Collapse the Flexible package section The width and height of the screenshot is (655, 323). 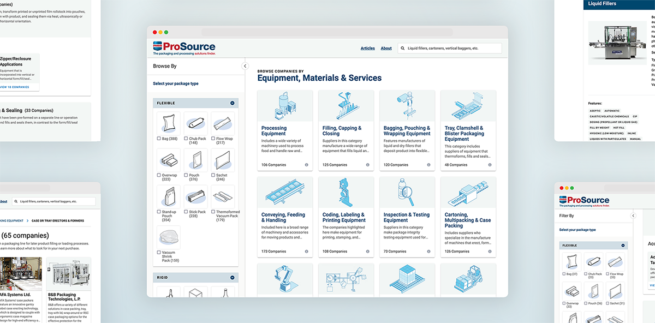point(233,103)
